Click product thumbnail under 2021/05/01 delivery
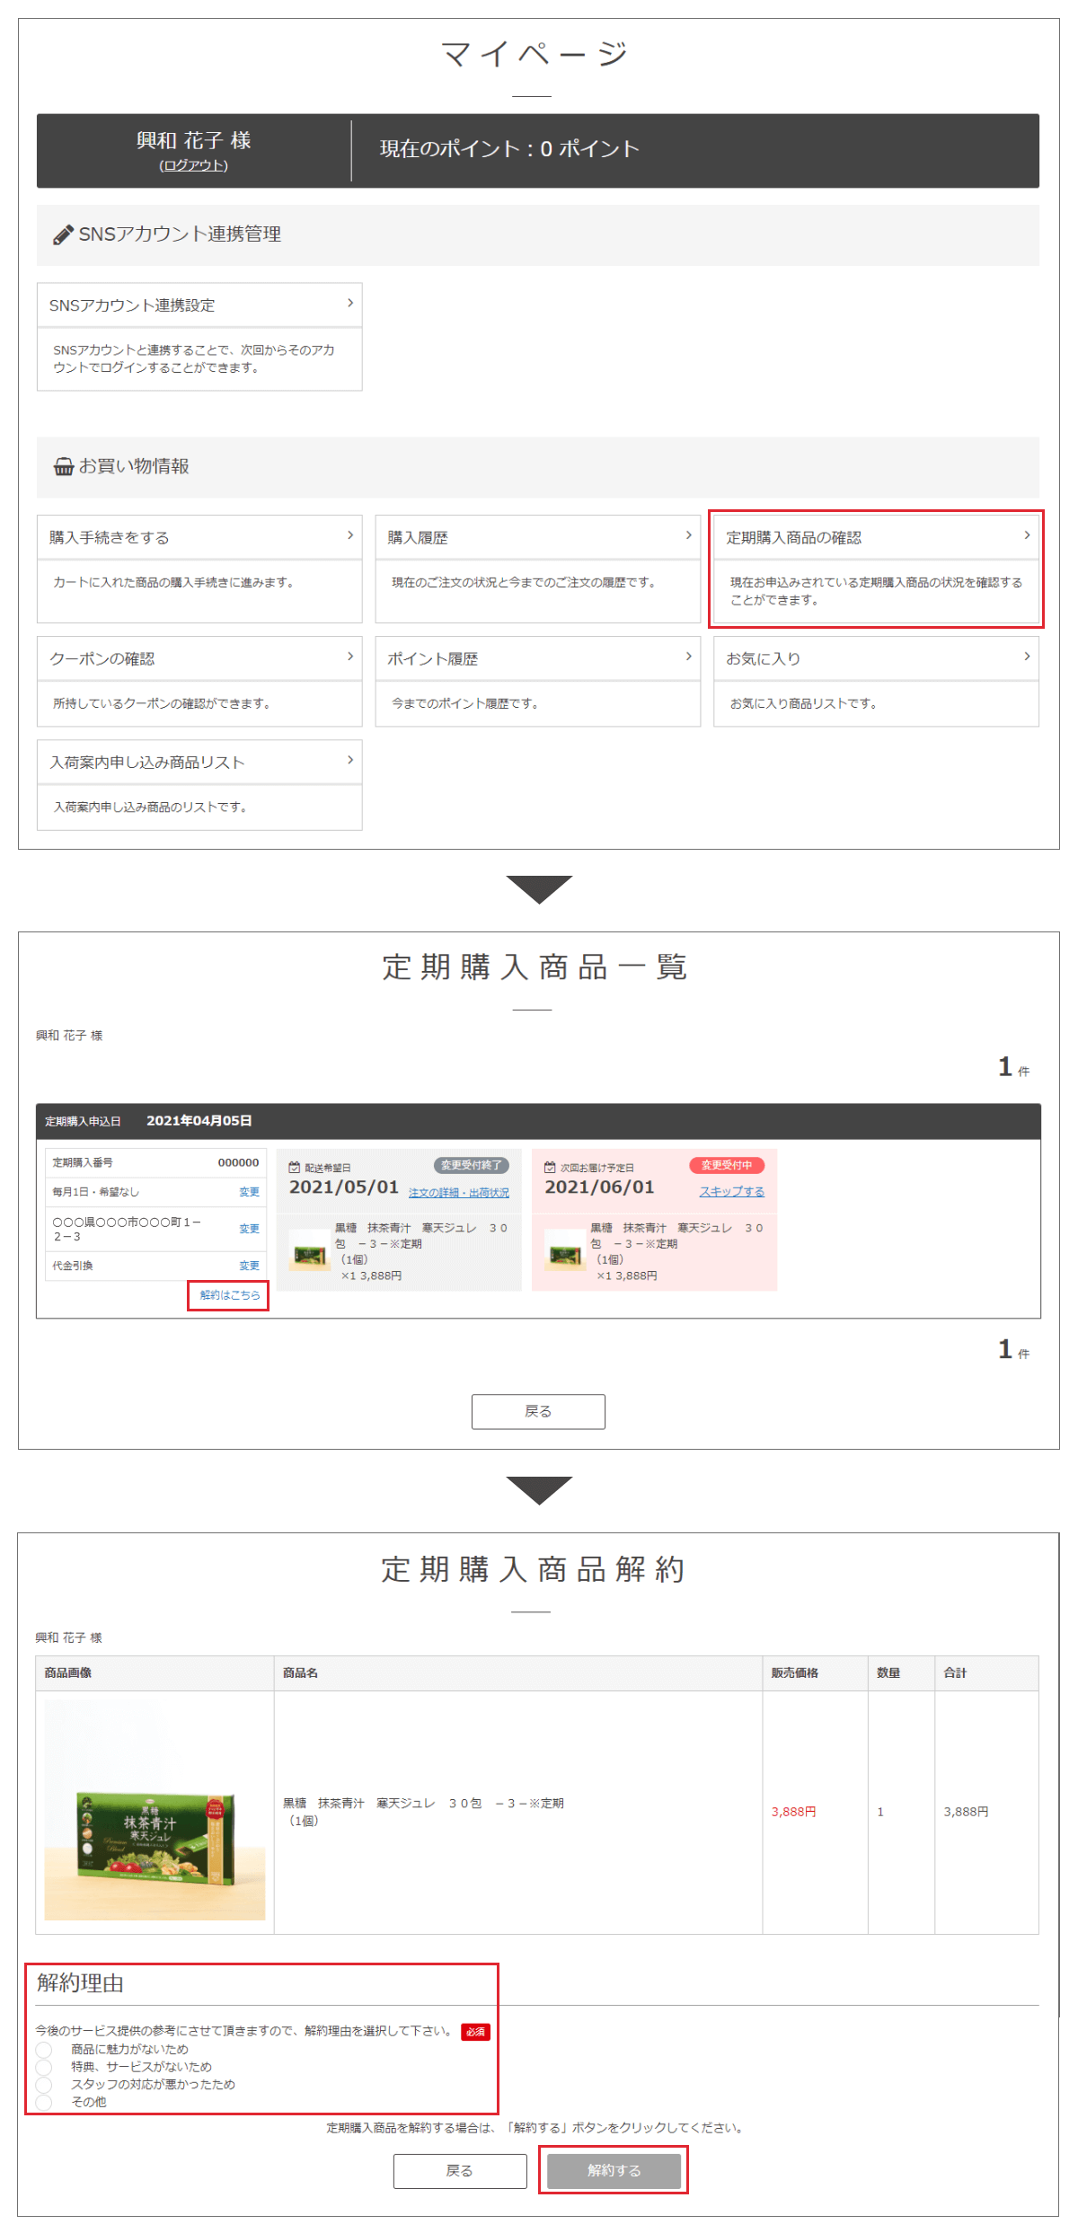This screenshot has width=1078, height=2233. [x=308, y=1254]
